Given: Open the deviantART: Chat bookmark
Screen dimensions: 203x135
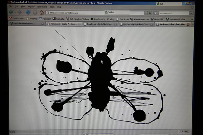Looking at the screenshot, I should pos(176,19).
